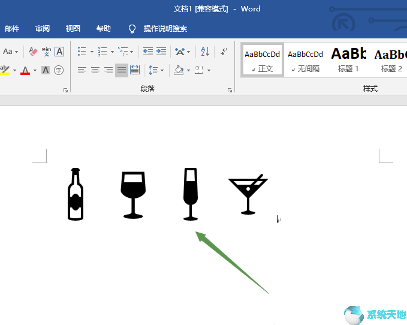
Task: Apply the 标题 1 (Heading 1) style
Action: click(x=348, y=60)
